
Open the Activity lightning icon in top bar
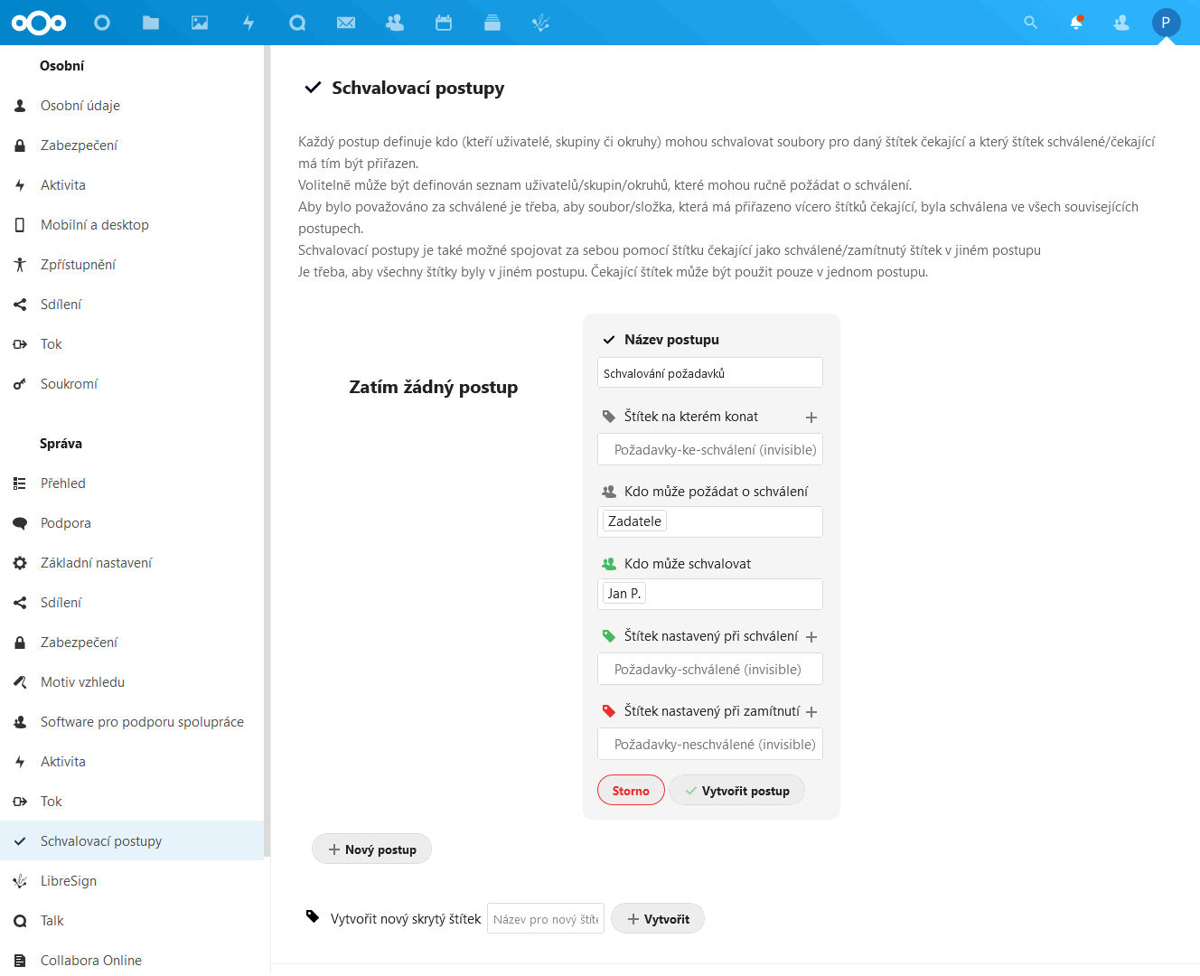tap(248, 23)
